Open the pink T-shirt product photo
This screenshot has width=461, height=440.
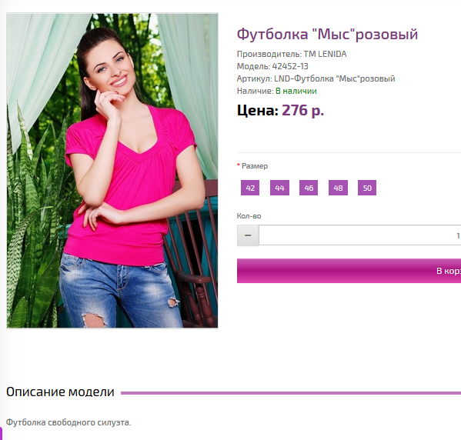[x=112, y=171]
